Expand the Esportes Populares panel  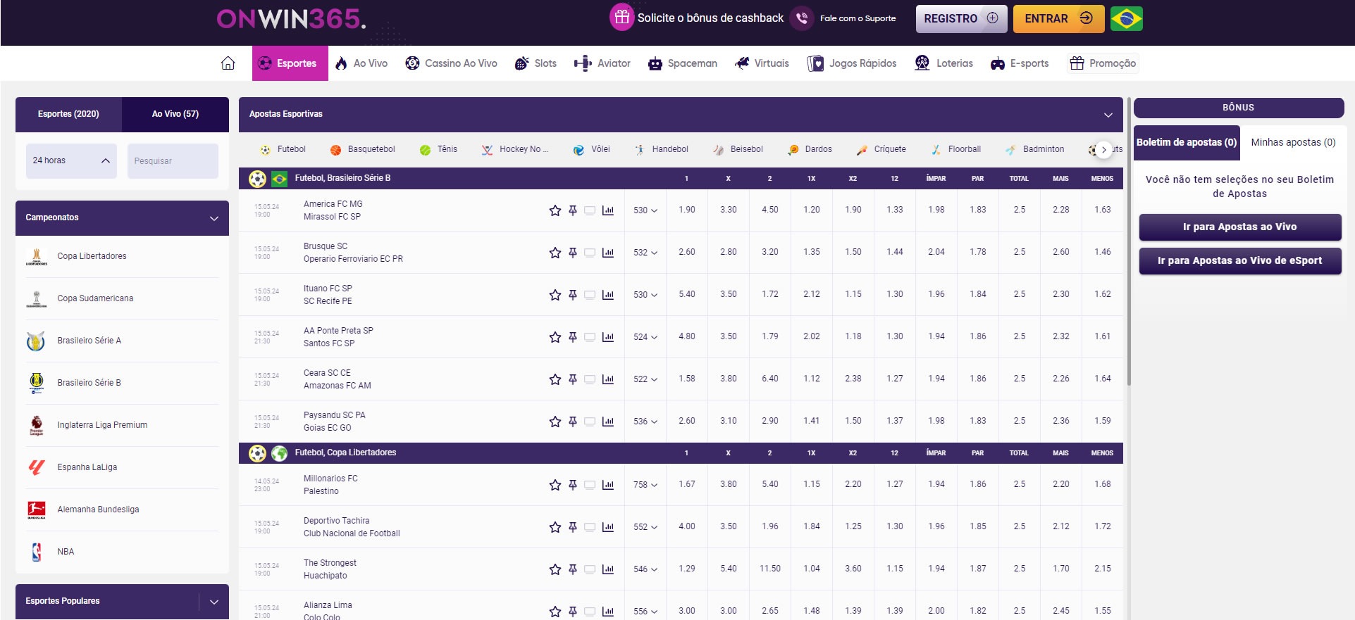coord(214,602)
